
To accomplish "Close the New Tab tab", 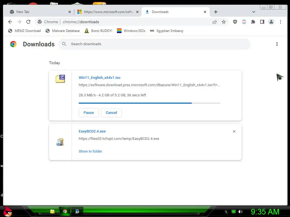I will click(70, 12).
